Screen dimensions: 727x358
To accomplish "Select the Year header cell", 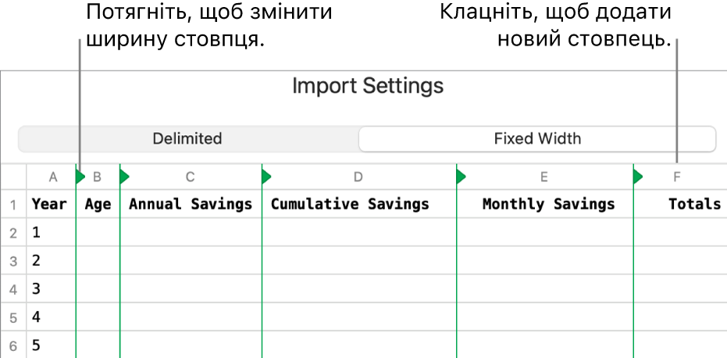I will tap(49, 204).
